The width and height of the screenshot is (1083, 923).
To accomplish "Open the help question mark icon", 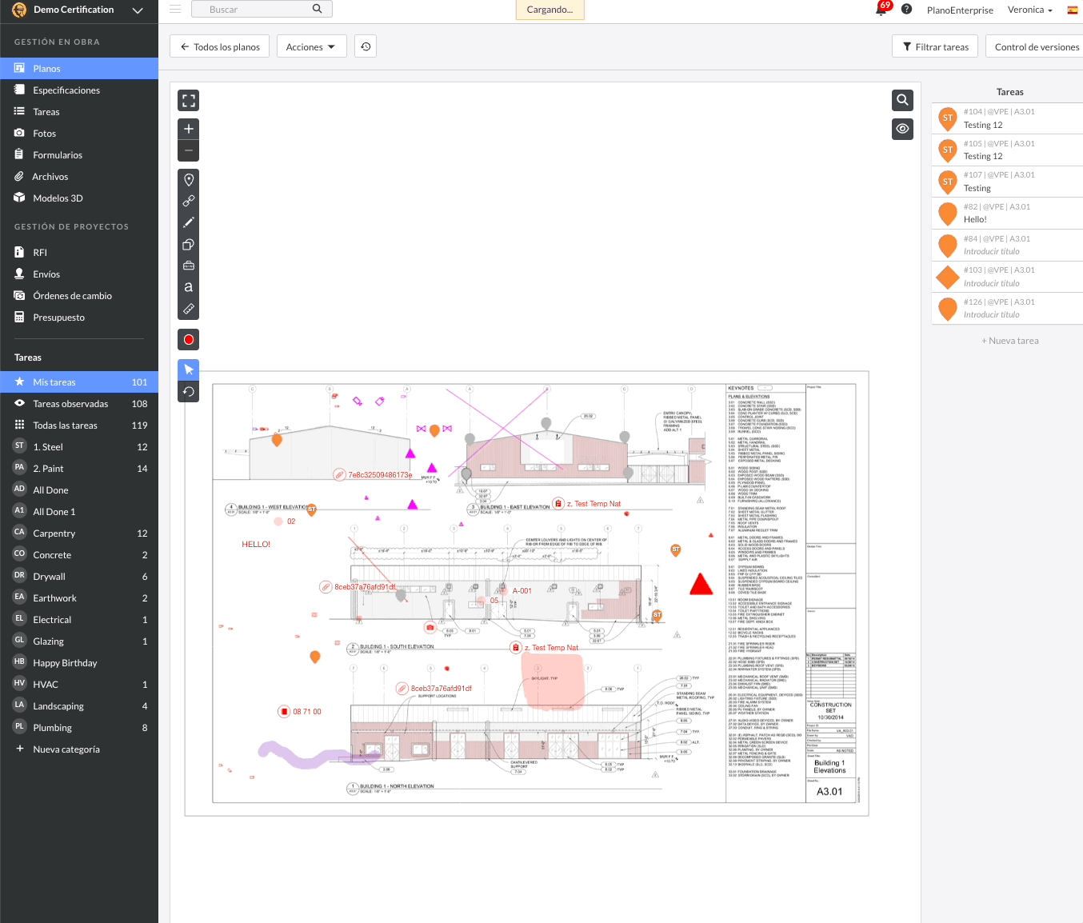I will click(x=906, y=10).
